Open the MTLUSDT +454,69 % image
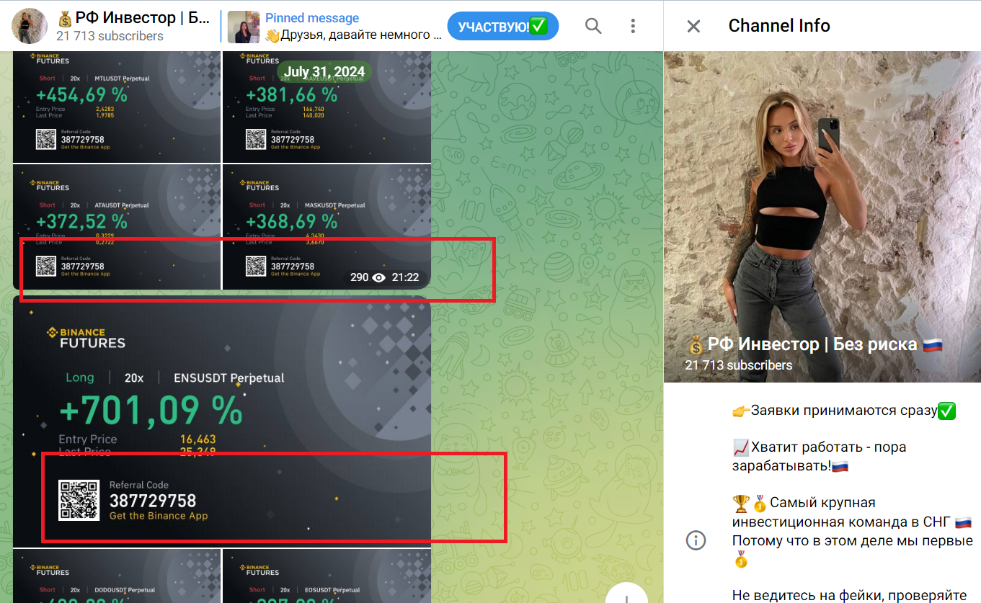The width and height of the screenshot is (981, 603). click(117, 107)
